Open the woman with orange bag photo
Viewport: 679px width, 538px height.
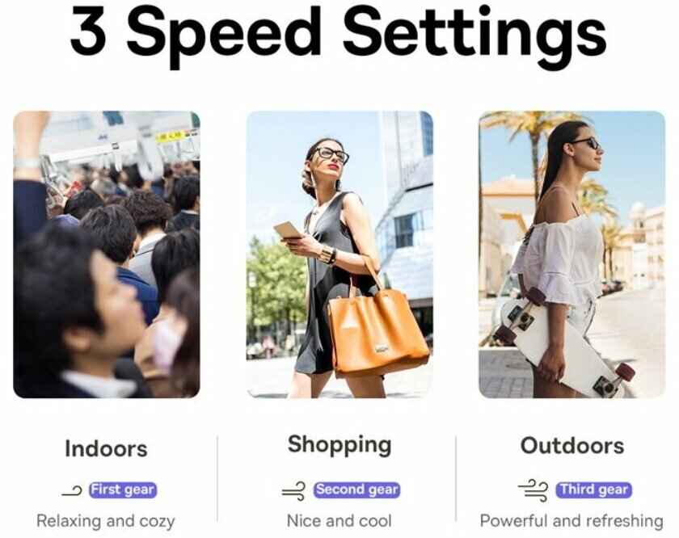click(339, 254)
